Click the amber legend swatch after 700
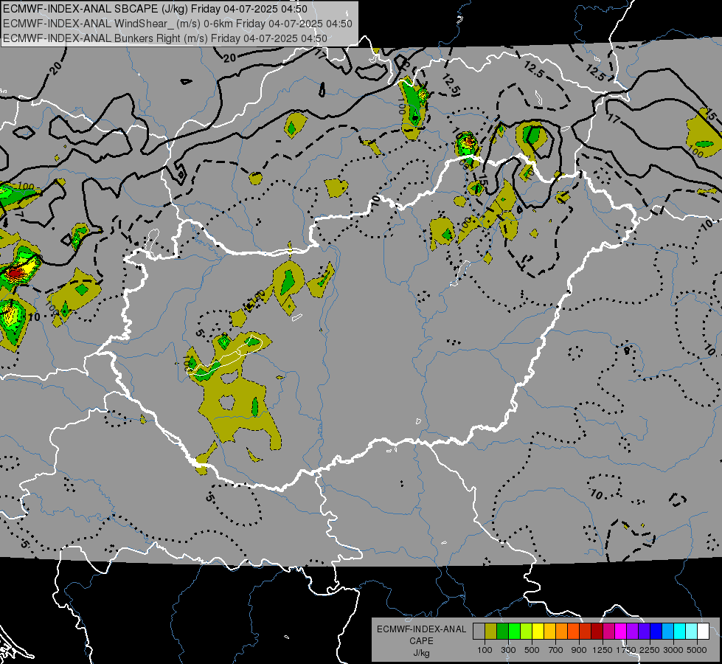722x664 pixels. click(549, 632)
